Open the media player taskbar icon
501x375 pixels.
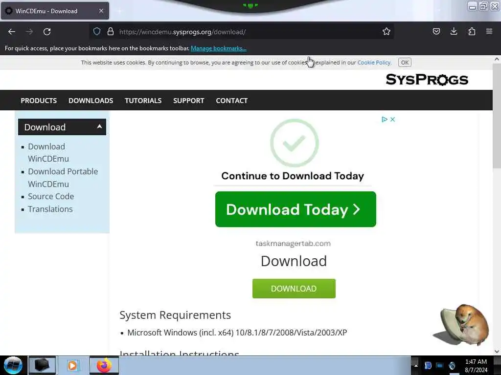(x=73, y=365)
